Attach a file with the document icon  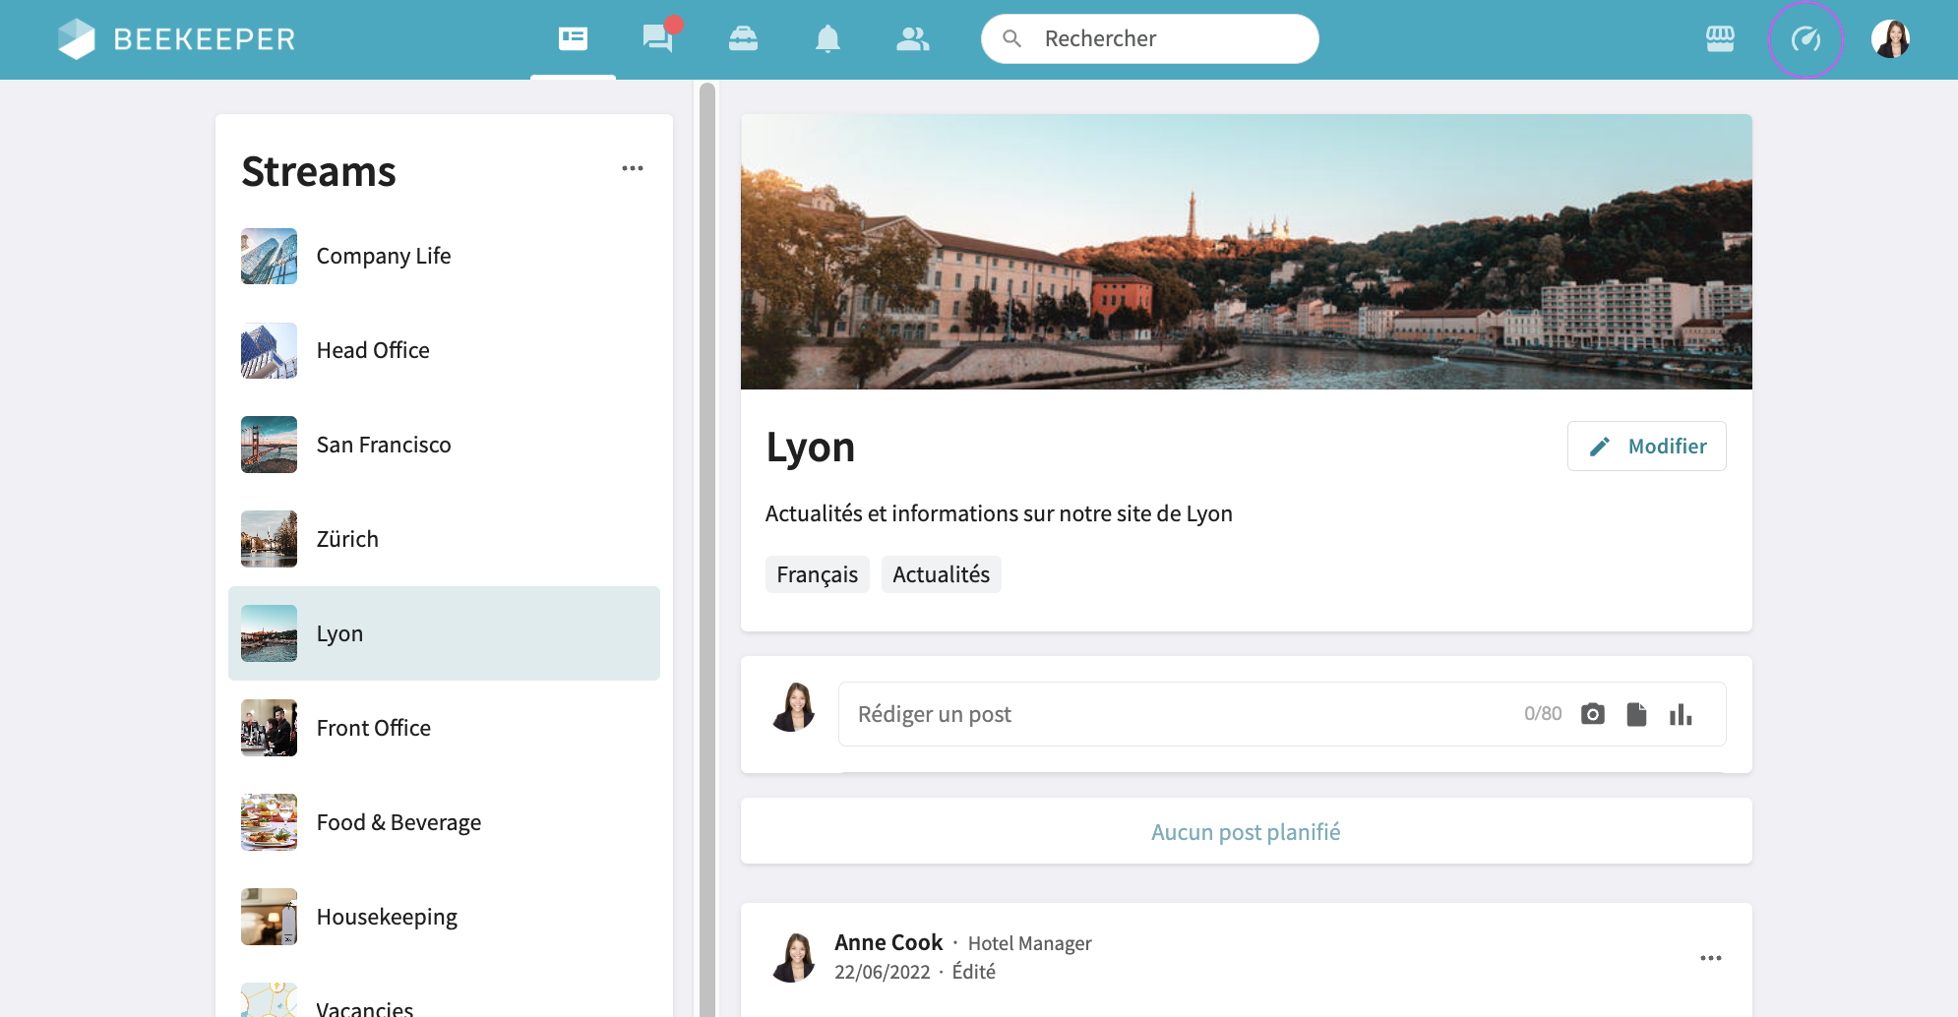[1636, 714]
